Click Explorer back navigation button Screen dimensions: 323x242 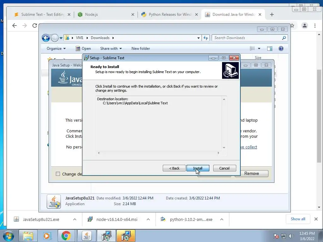coord(46,38)
